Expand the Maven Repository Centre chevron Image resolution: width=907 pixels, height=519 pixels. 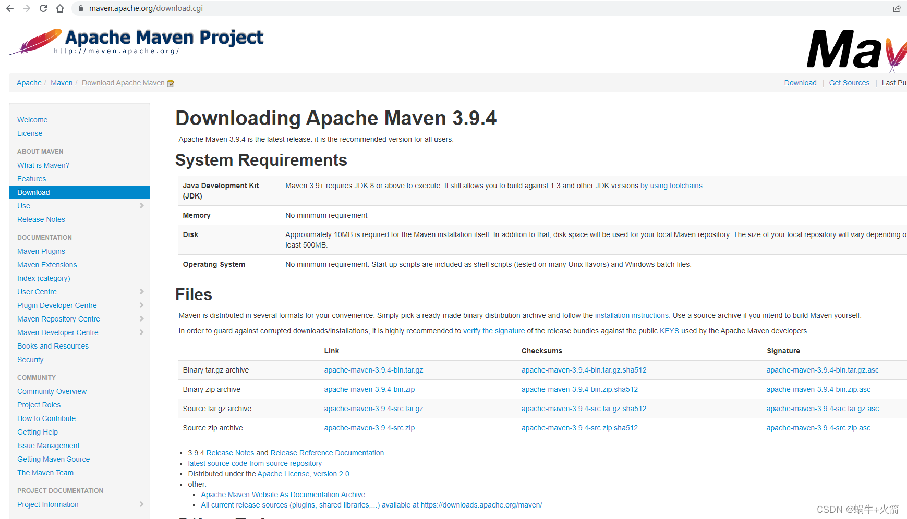point(141,319)
